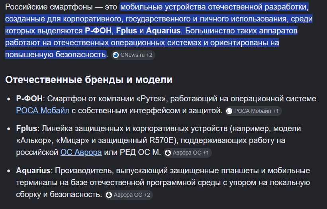The image size is (327, 209).
Task: Click the heading Отечественные бренды и модели
Action: tap(89, 79)
